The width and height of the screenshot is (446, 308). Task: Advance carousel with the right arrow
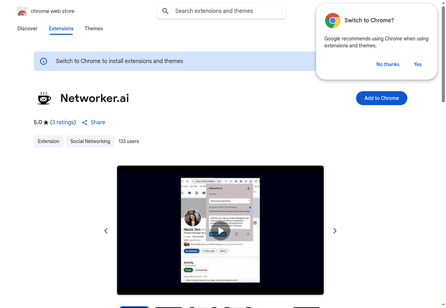(x=334, y=231)
